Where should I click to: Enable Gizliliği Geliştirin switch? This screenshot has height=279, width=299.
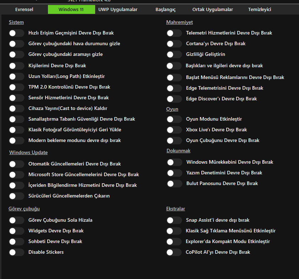click(174, 54)
